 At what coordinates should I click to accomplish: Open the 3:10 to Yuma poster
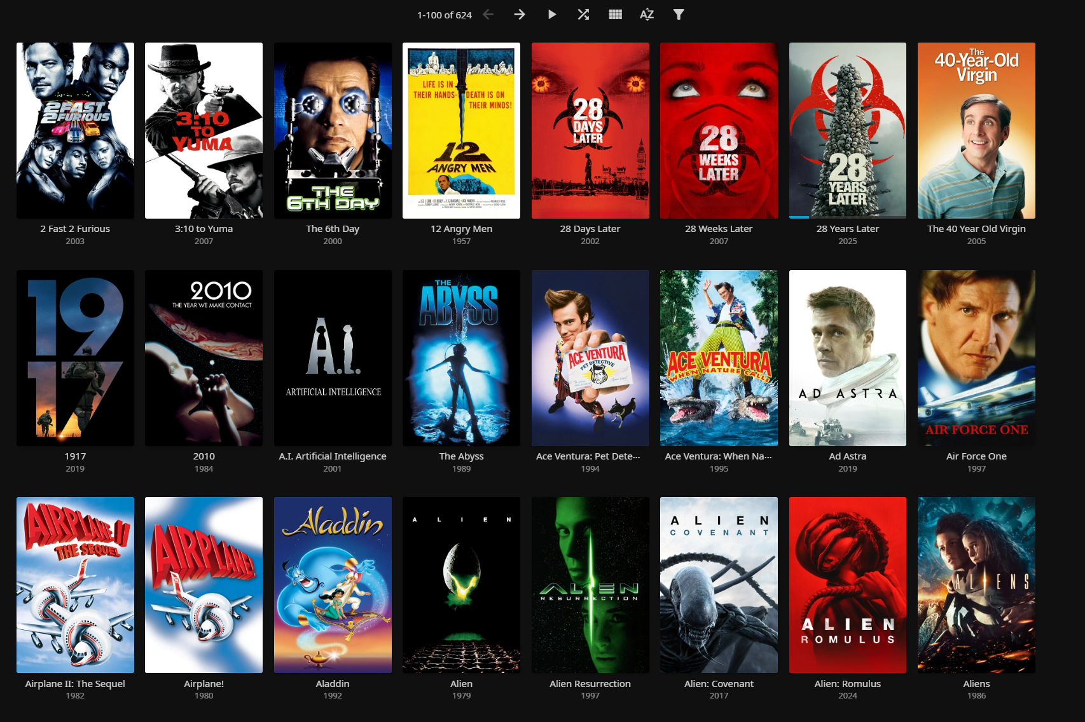coord(204,130)
